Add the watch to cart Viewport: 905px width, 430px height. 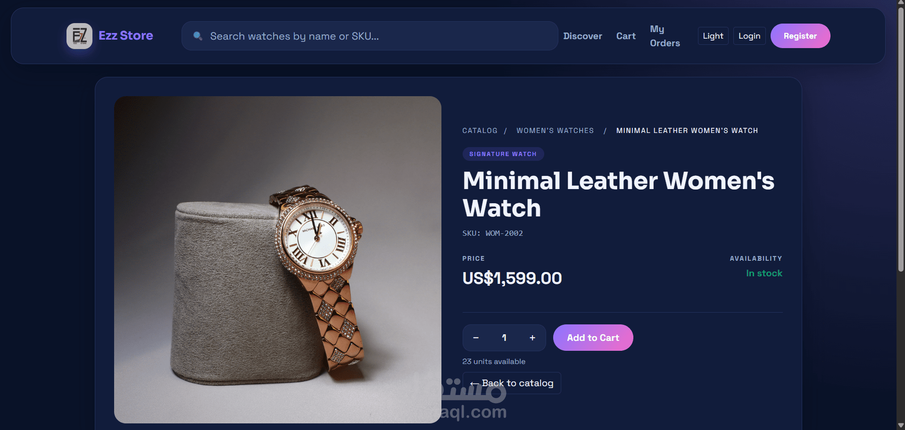click(593, 338)
